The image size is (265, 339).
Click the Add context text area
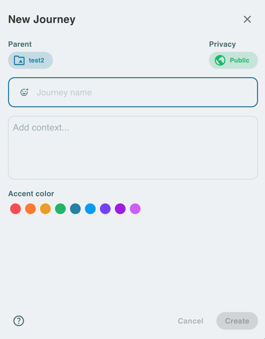pos(133,147)
